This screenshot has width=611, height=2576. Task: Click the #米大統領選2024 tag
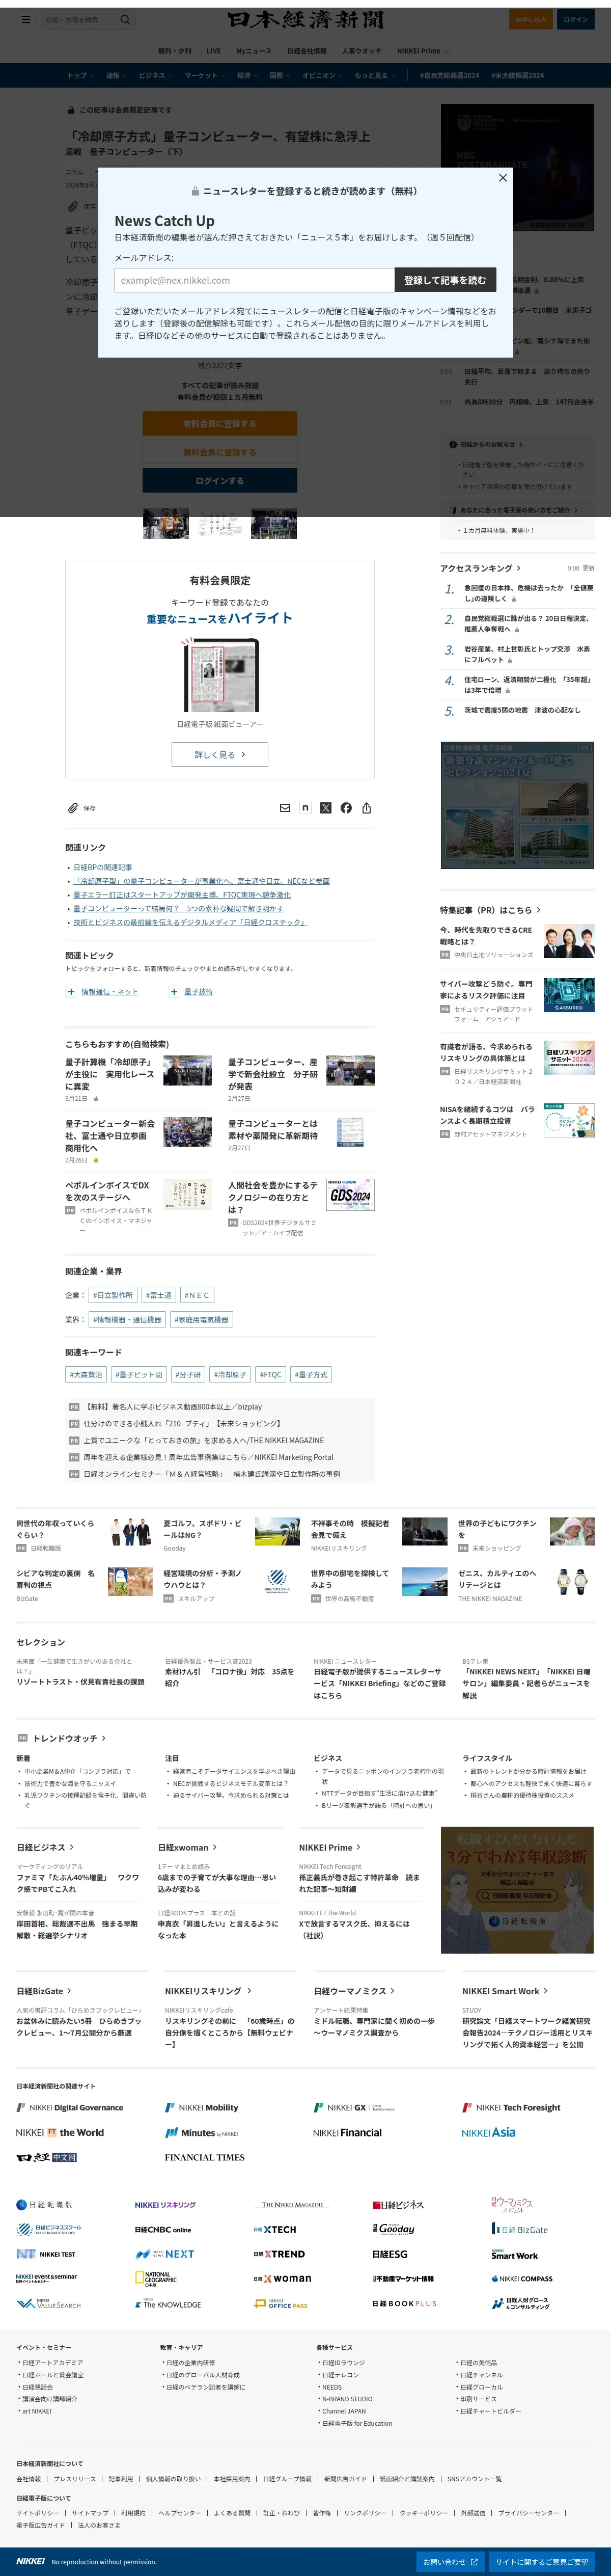click(517, 76)
